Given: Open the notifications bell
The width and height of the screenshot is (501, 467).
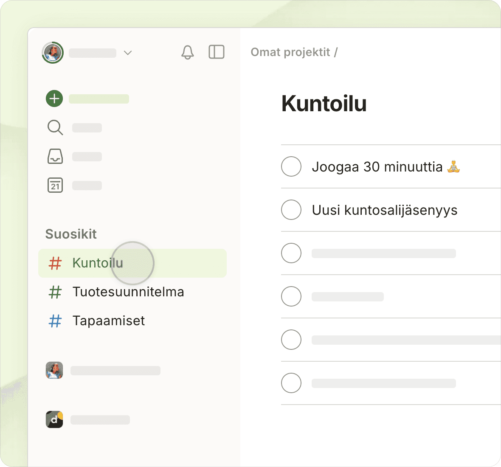Looking at the screenshot, I should (187, 52).
